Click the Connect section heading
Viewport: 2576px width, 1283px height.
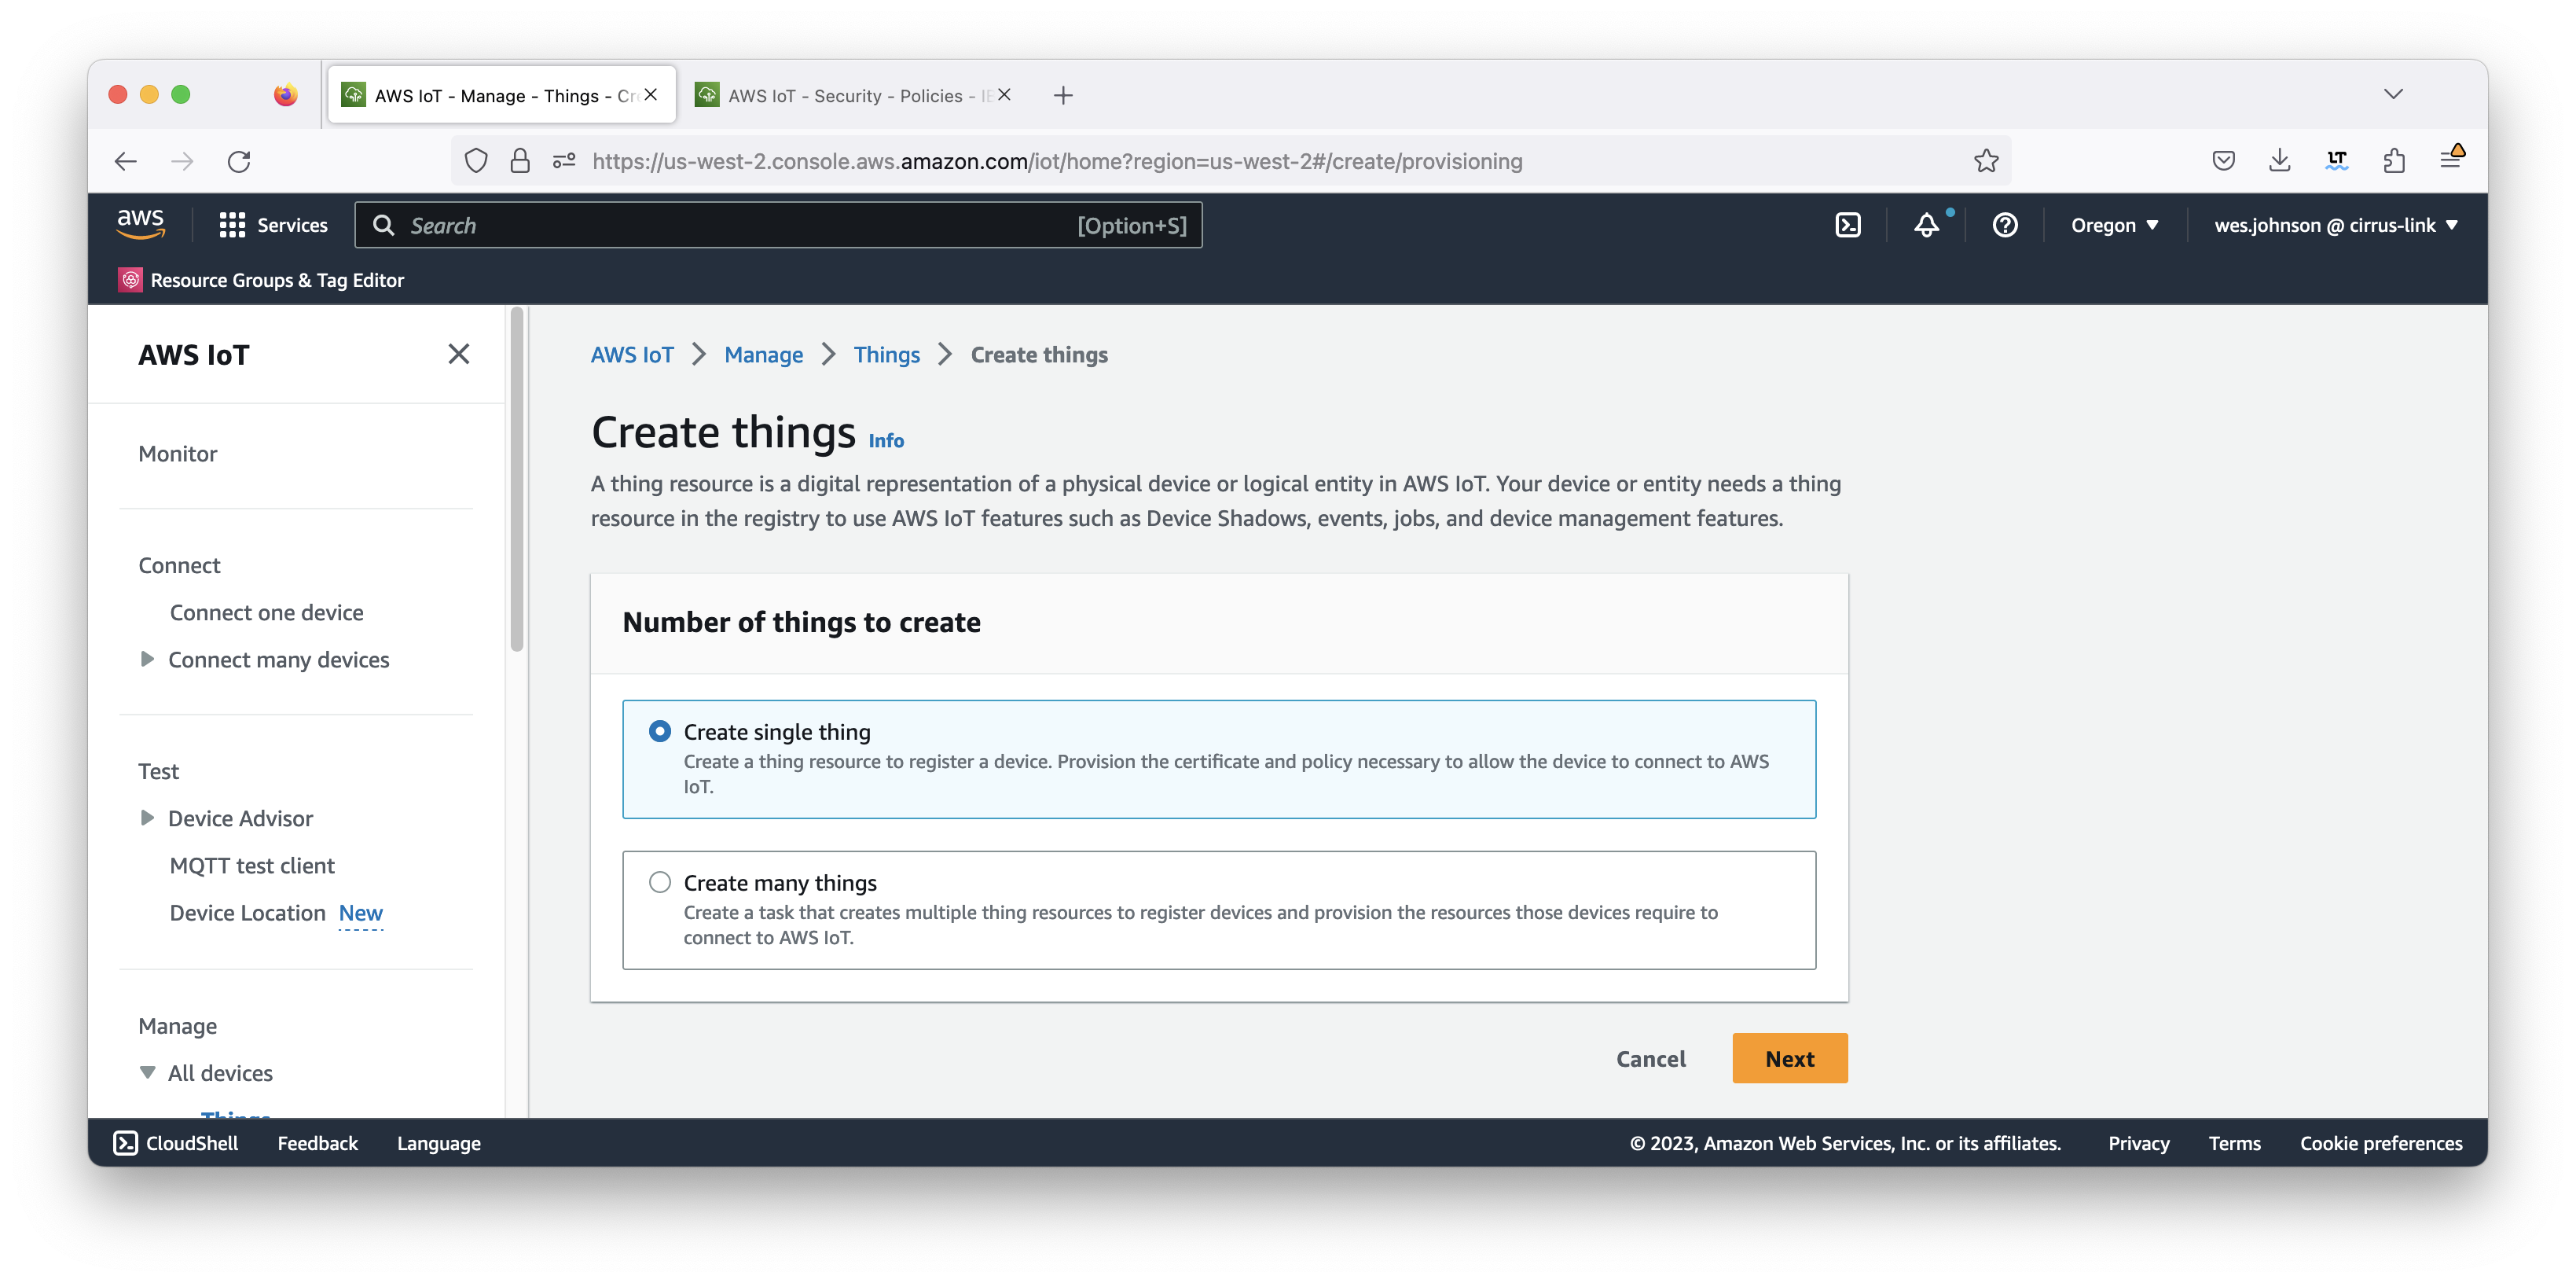(179, 565)
